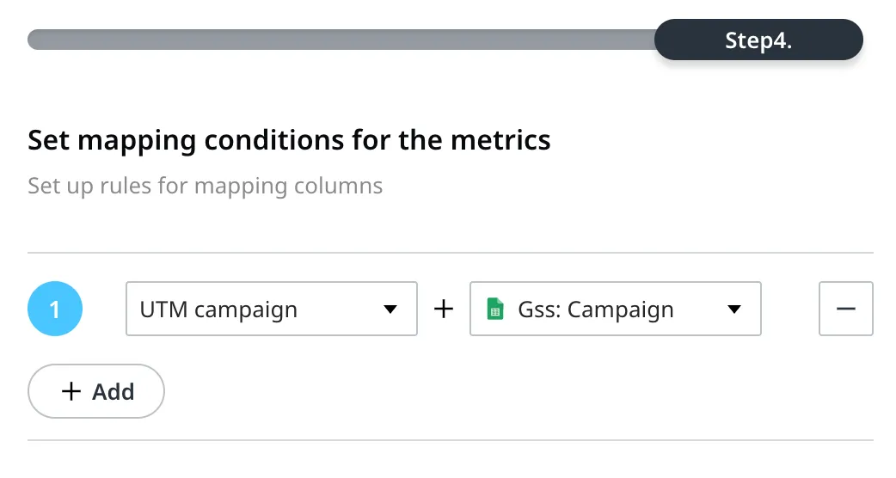This screenshot has width=896, height=478.
Task: Click 'Set mapping conditions for the metrics' heading
Action: [x=289, y=140]
